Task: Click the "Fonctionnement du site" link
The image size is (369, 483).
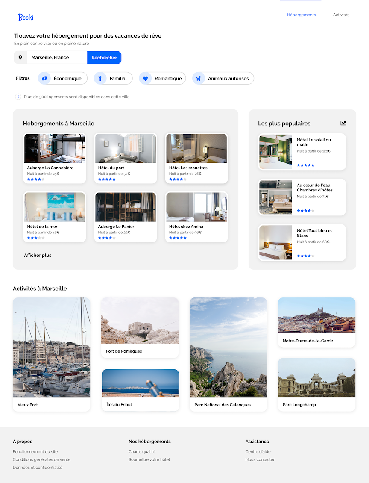Action: [x=35, y=451]
